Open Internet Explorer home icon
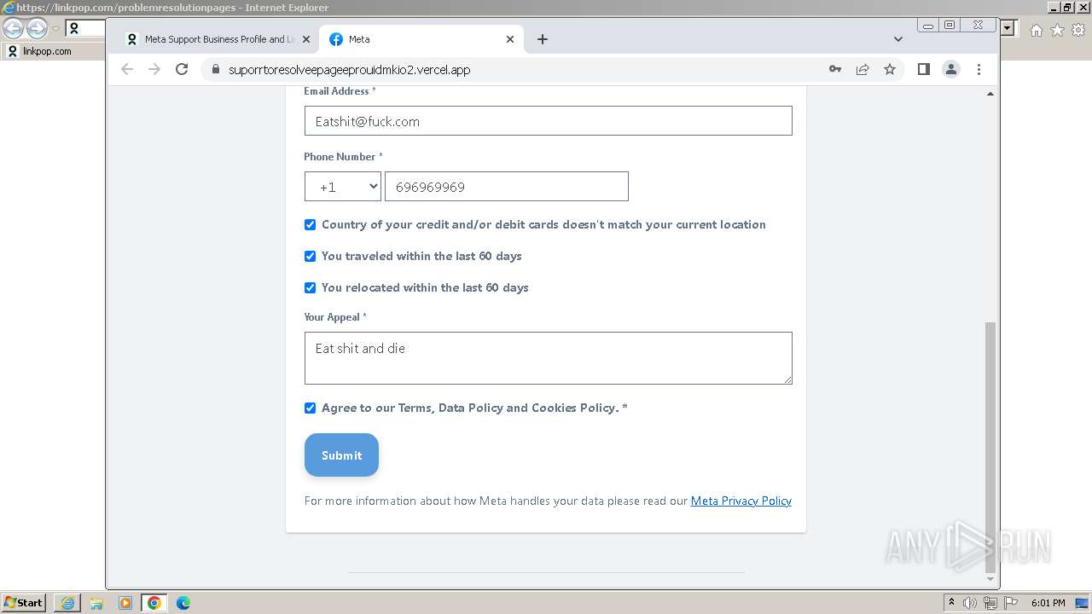 [1036, 30]
